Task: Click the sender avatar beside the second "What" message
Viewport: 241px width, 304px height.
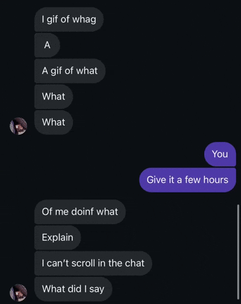Action: coord(18,126)
